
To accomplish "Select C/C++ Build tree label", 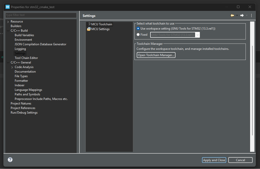I will point(19,31).
